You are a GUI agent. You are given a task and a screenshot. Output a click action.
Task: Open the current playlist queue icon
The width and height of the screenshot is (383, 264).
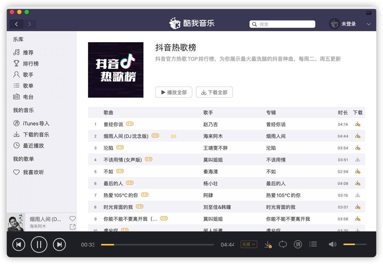(313, 244)
